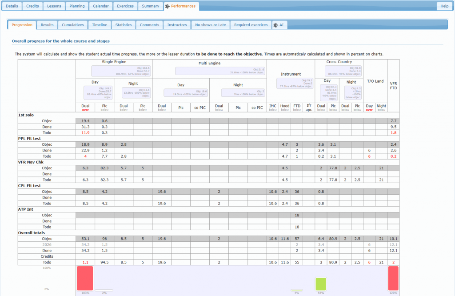Screen dimensions: 455x296
Task: Switch to the Results sub-tab
Action: click(x=47, y=25)
